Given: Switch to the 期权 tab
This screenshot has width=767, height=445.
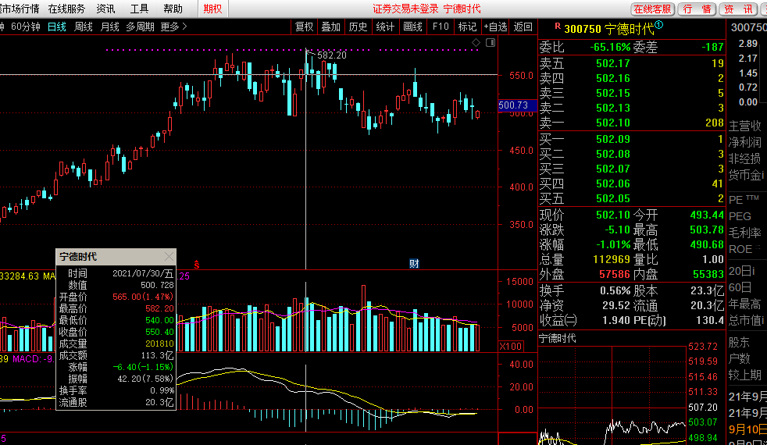Looking at the screenshot, I should [x=212, y=9].
